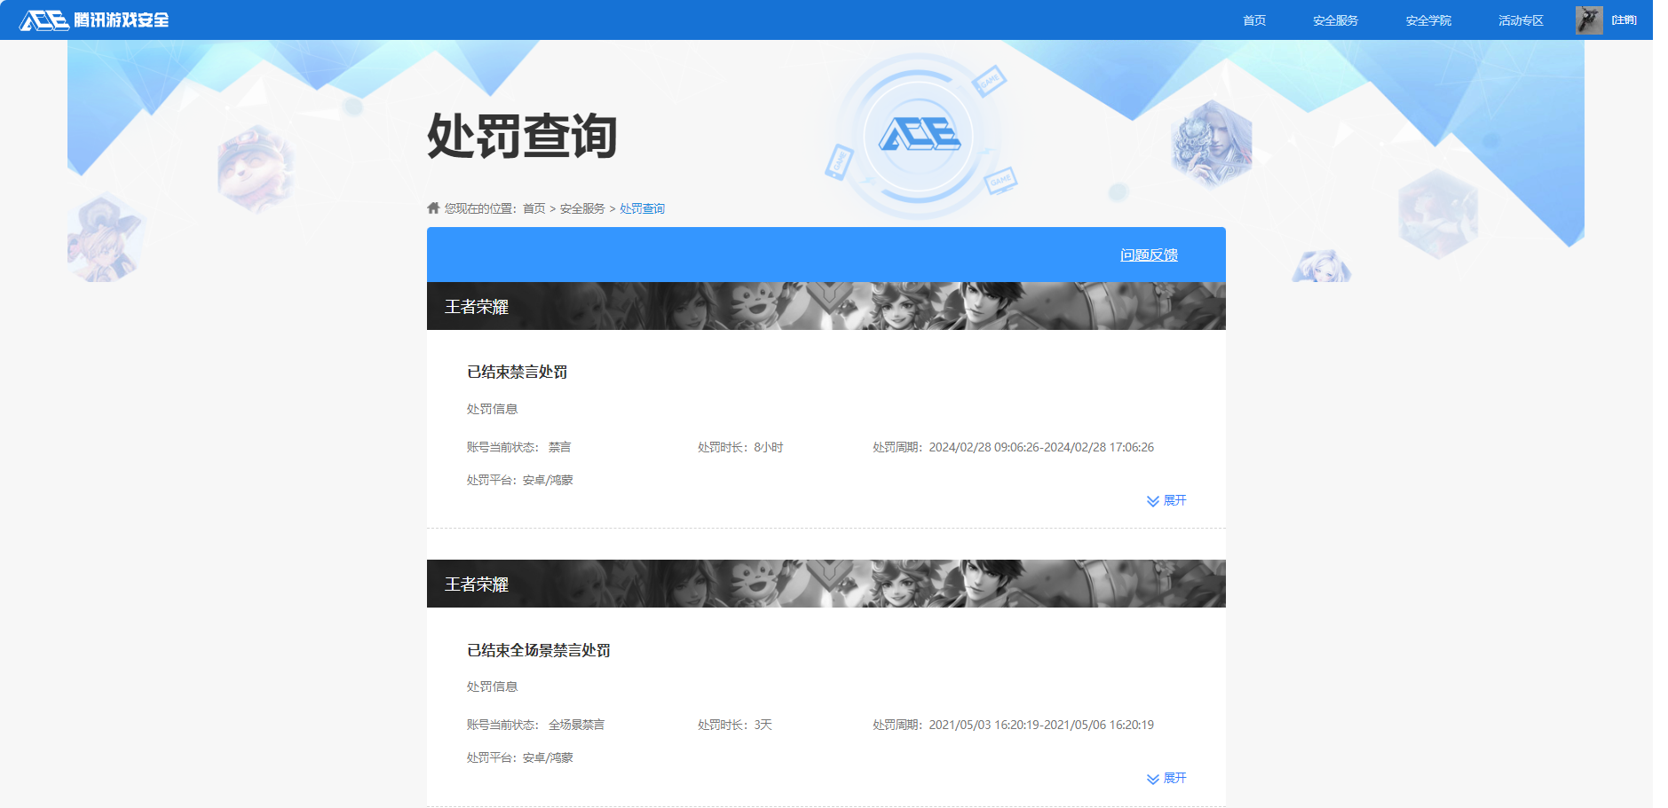Click the second 王者荣耀 game banner
Screen dimensions: 1668x808
tap(826, 584)
